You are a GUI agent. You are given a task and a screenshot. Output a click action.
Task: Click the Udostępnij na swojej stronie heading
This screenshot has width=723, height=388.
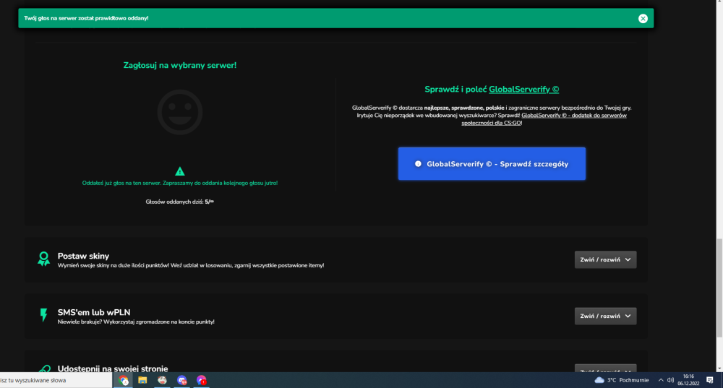click(113, 368)
